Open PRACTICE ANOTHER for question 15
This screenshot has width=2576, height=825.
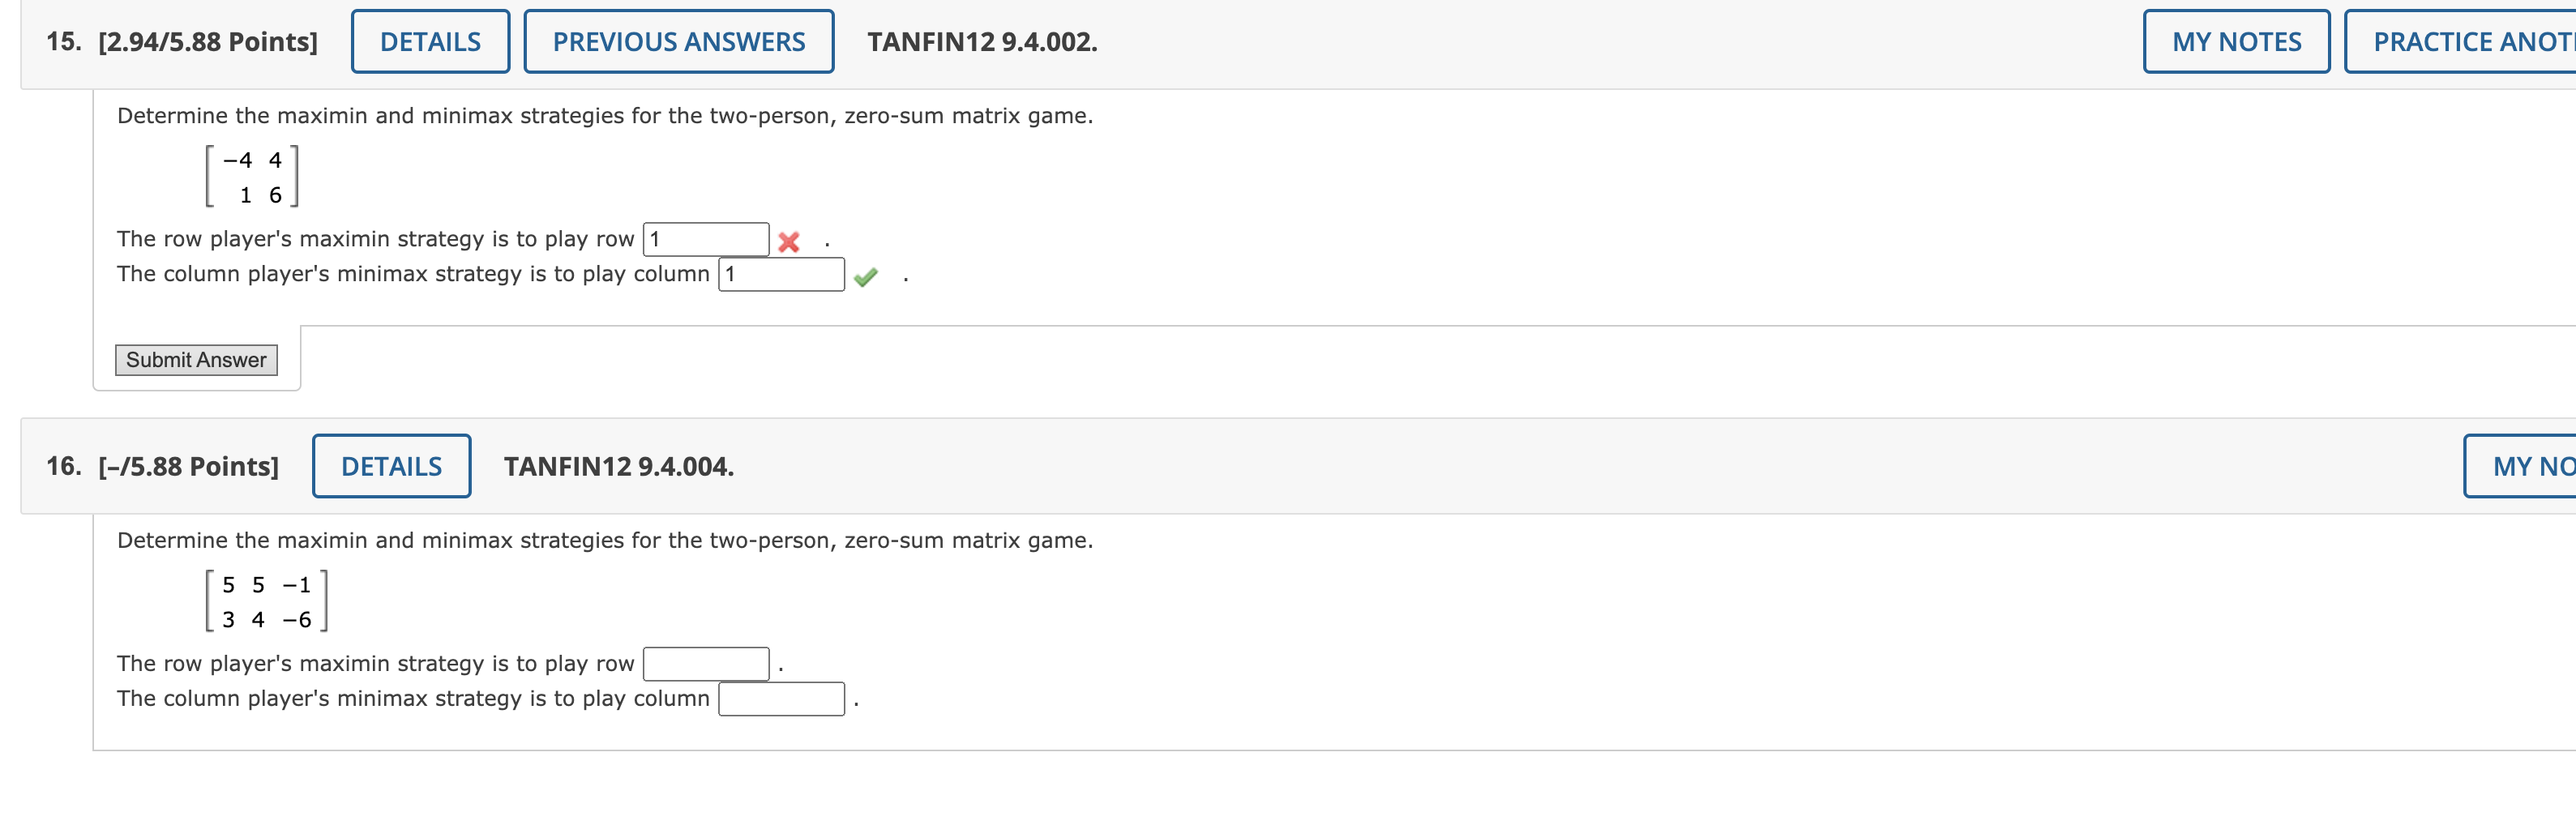tap(2480, 41)
